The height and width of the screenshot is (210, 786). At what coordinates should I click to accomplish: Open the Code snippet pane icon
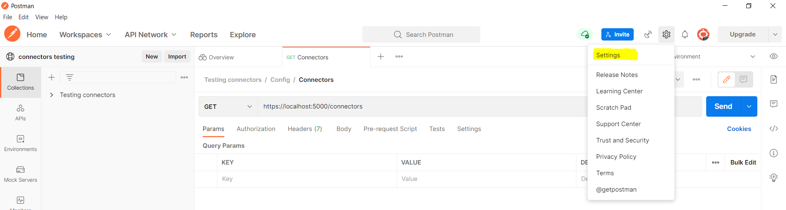pos(774,129)
